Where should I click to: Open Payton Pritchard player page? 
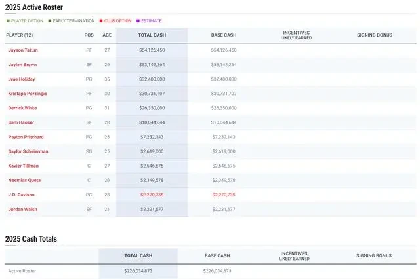[x=26, y=137]
